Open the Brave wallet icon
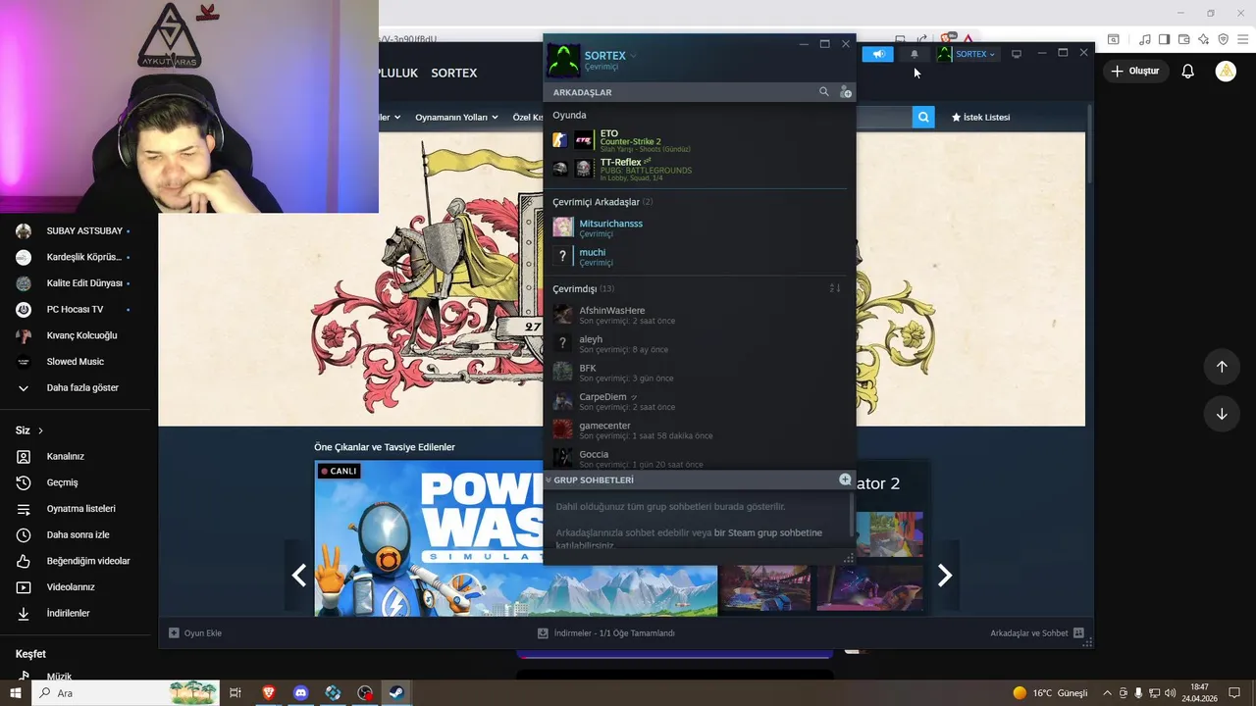Image resolution: width=1256 pixels, height=706 pixels. coord(1183,39)
